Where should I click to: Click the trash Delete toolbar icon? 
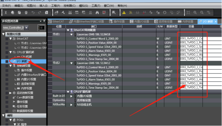26,12
